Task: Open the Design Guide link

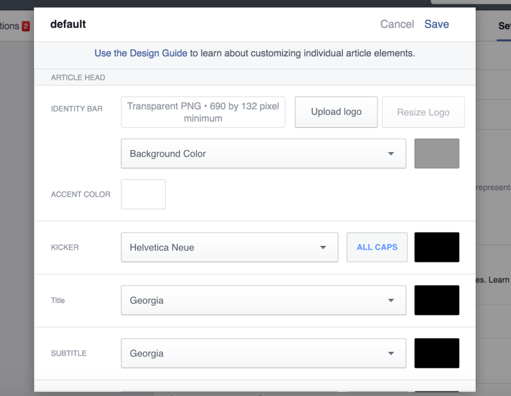Action: pos(141,53)
